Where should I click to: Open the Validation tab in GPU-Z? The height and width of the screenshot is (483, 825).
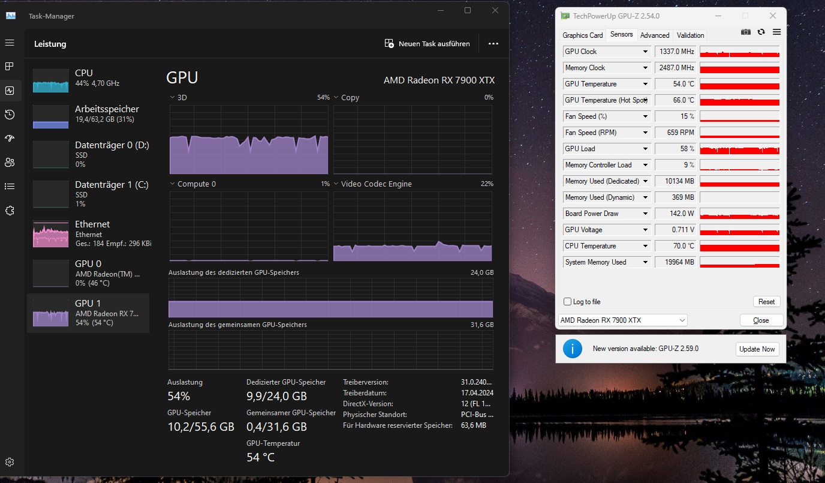[x=691, y=35]
